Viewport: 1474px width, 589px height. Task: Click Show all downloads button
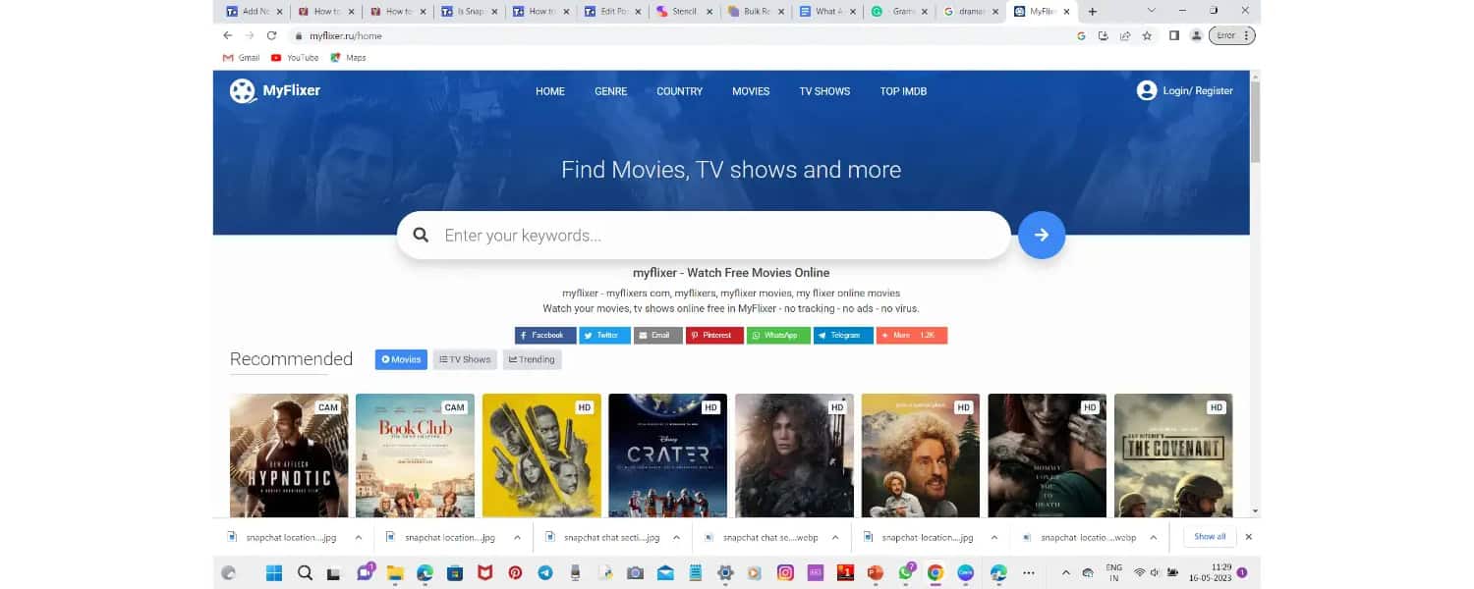coord(1210,537)
